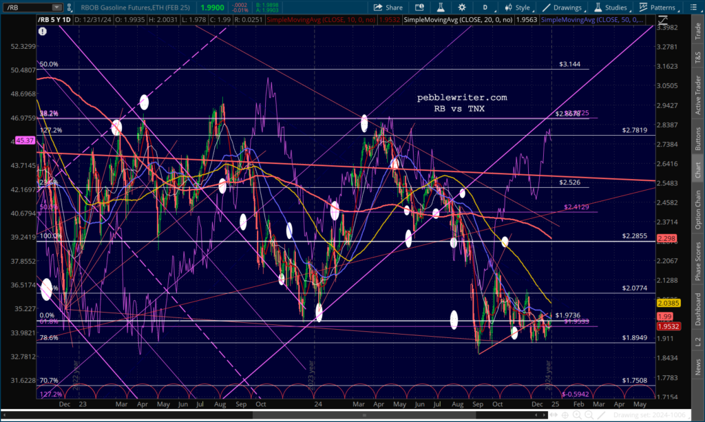This screenshot has height=422, width=705.
Task: Click the RBOB Gasoline Futures,ETH (FEB 25) description
Action: click(136, 8)
